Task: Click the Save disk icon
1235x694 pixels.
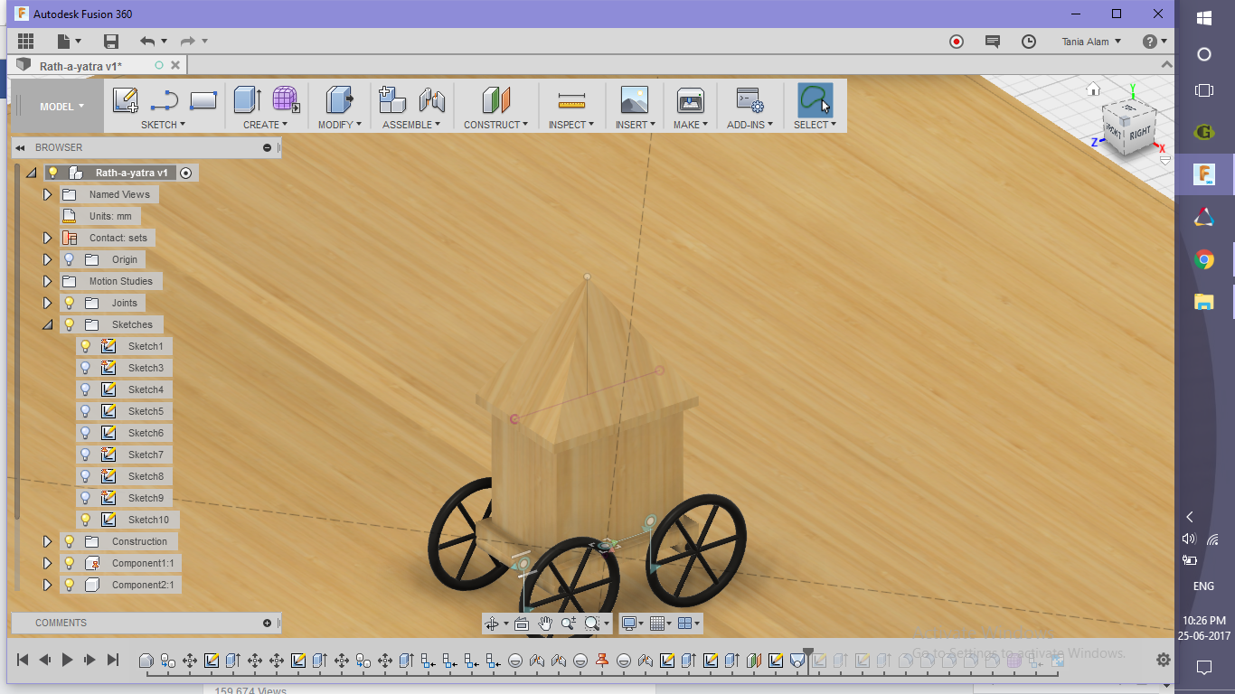Action: pos(111,41)
